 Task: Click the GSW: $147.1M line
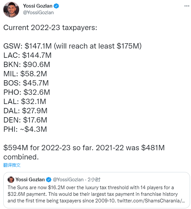tap(73, 46)
